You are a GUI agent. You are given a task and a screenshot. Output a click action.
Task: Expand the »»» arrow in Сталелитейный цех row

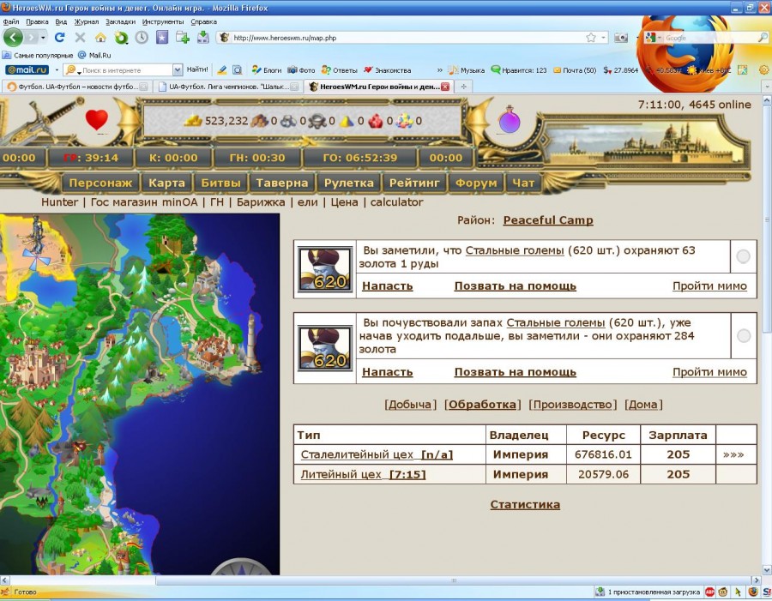pyautogui.click(x=733, y=454)
